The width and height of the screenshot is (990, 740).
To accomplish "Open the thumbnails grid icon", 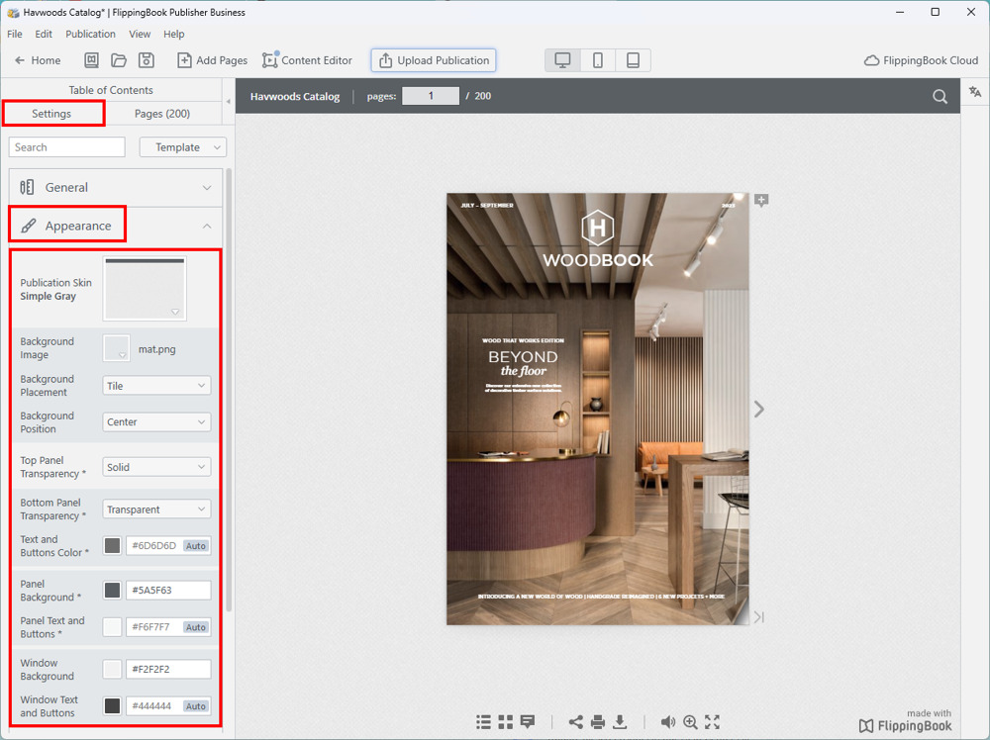I will pyautogui.click(x=505, y=722).
